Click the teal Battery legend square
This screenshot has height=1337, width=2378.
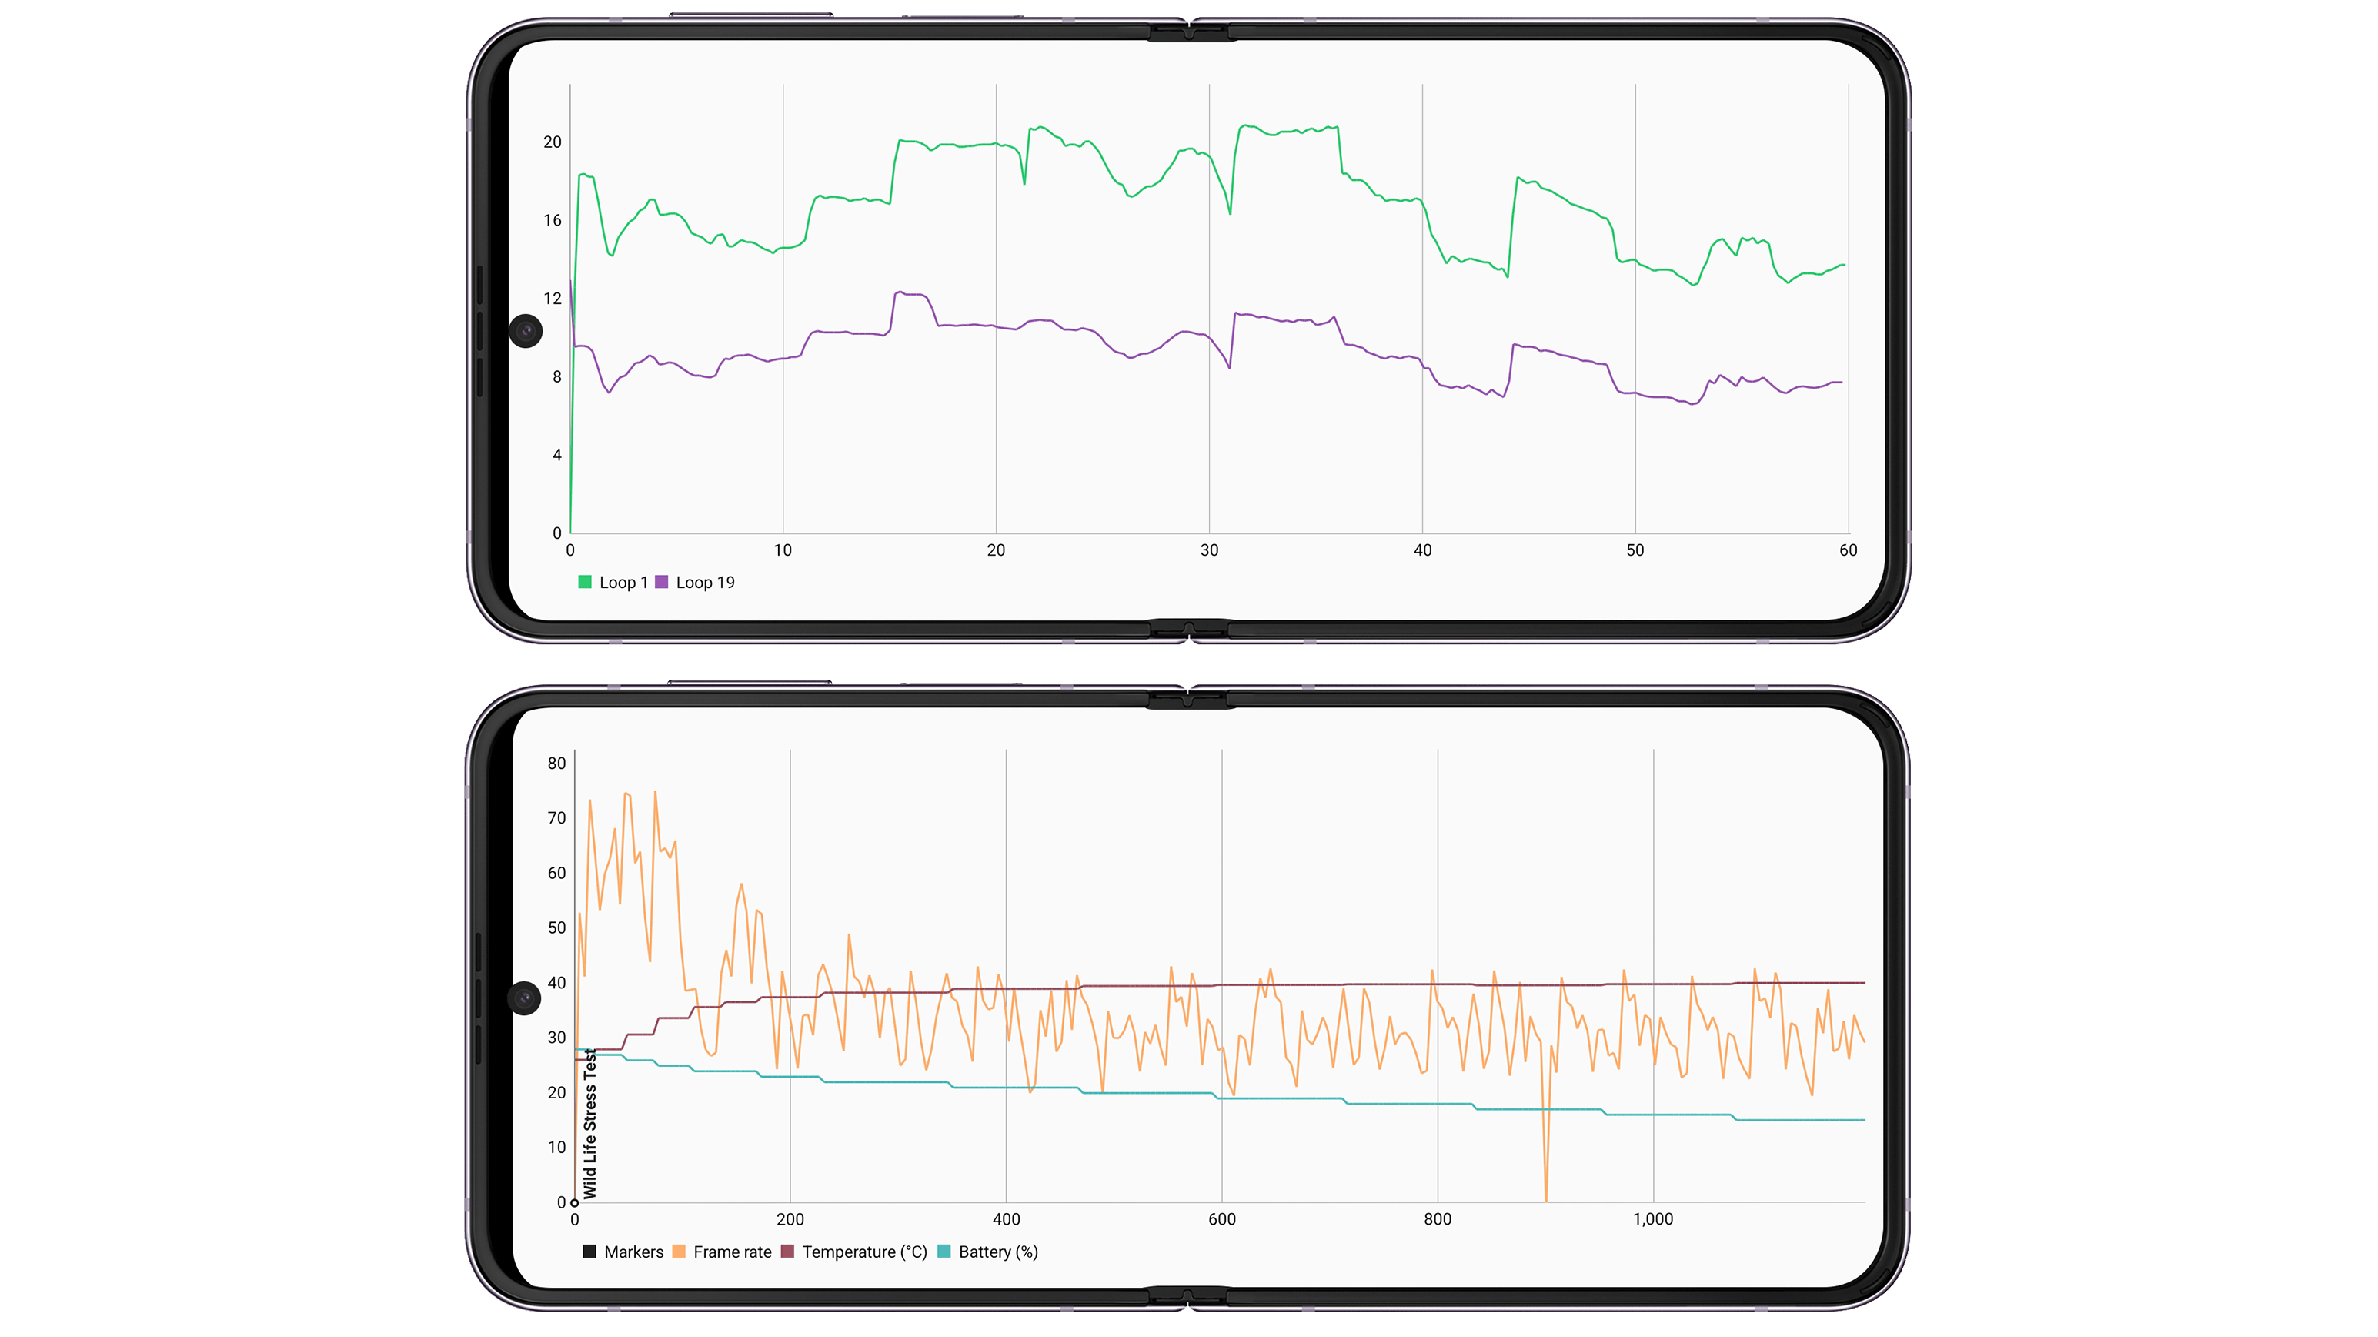pos(944,1251)
